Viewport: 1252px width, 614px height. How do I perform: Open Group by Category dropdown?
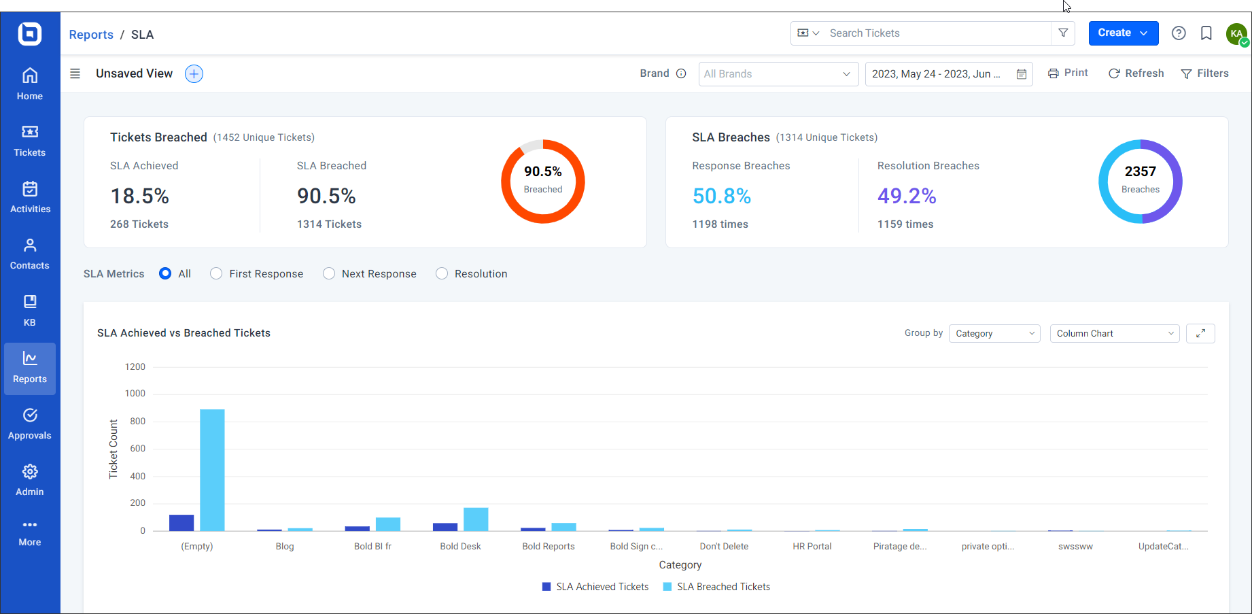coord(994,333)
